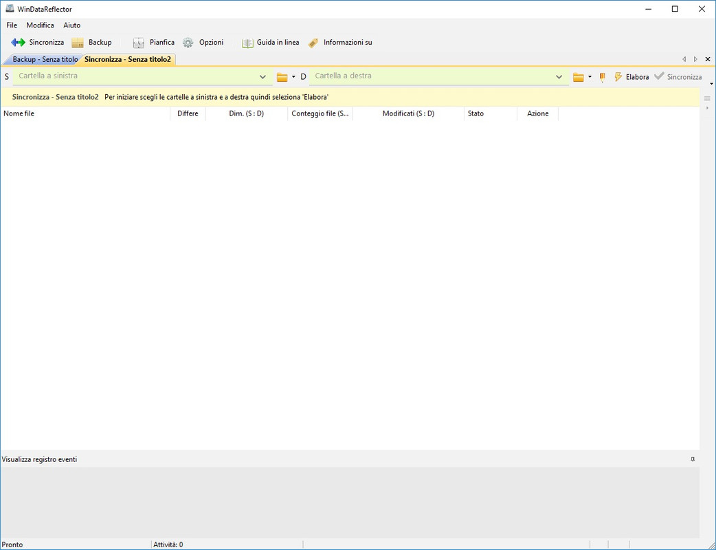Viewport: 716px width, 550px height.
Task: Pin the Visualizza registro eventi panel
Action: click(x=693, y=459)
